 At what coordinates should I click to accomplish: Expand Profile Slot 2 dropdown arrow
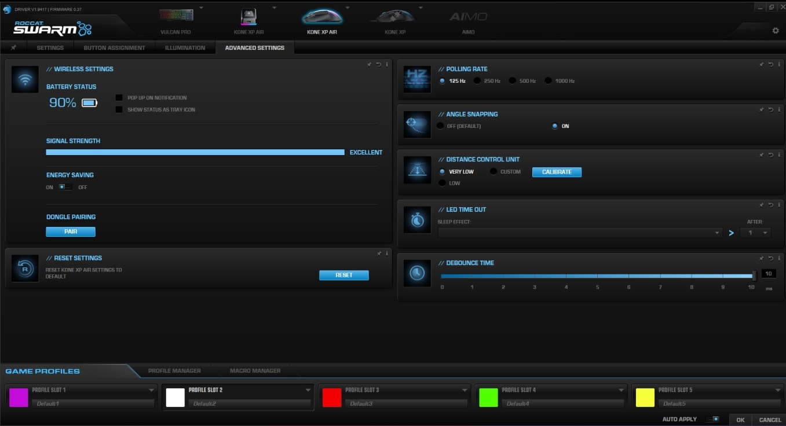coord(308,390)
